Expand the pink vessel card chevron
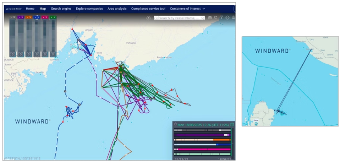This screenshot has height=164, width=342. (43, 18)
